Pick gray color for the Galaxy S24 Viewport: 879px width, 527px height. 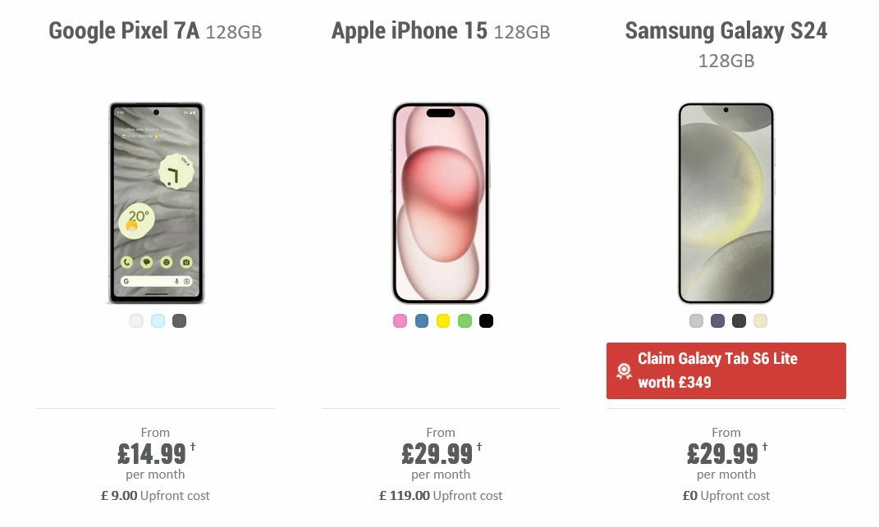694,321
